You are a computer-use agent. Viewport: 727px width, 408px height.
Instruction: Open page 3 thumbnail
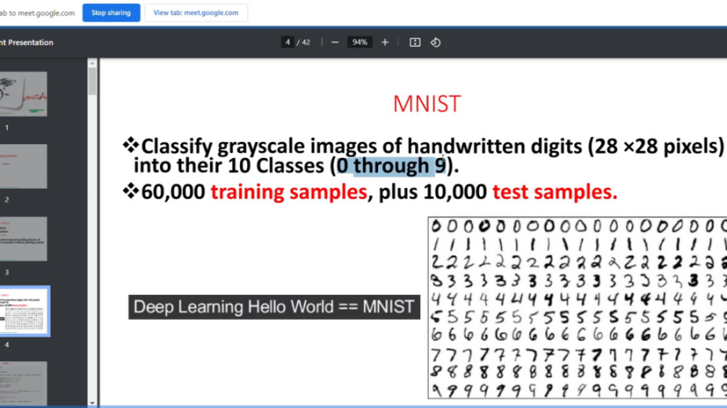pos(23,239)
